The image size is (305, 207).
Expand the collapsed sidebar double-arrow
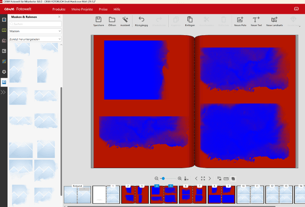[3, 92]
